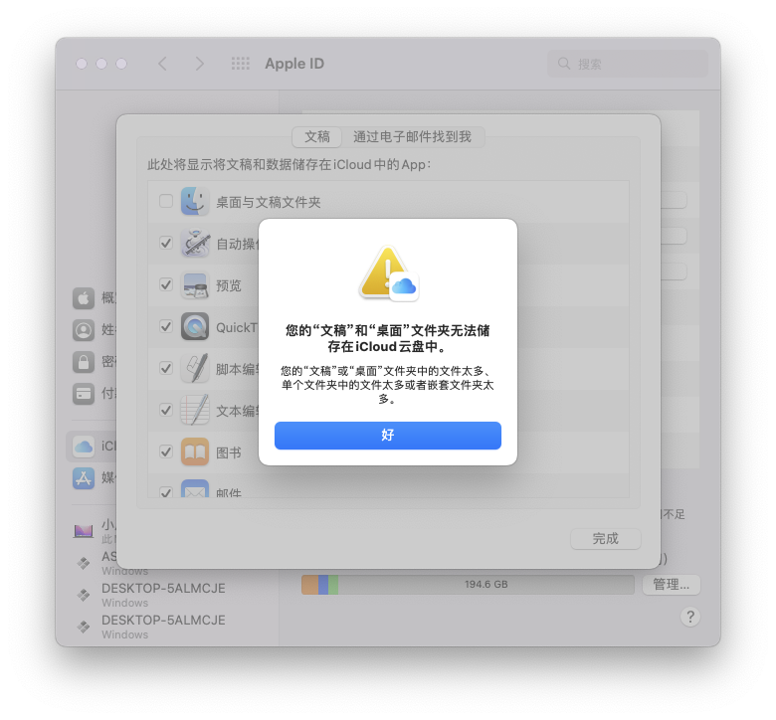The height and width of the screenshot is (720, 776).
Task: Select the iCloud sidebar cloud icon
Action: point(84,447)
